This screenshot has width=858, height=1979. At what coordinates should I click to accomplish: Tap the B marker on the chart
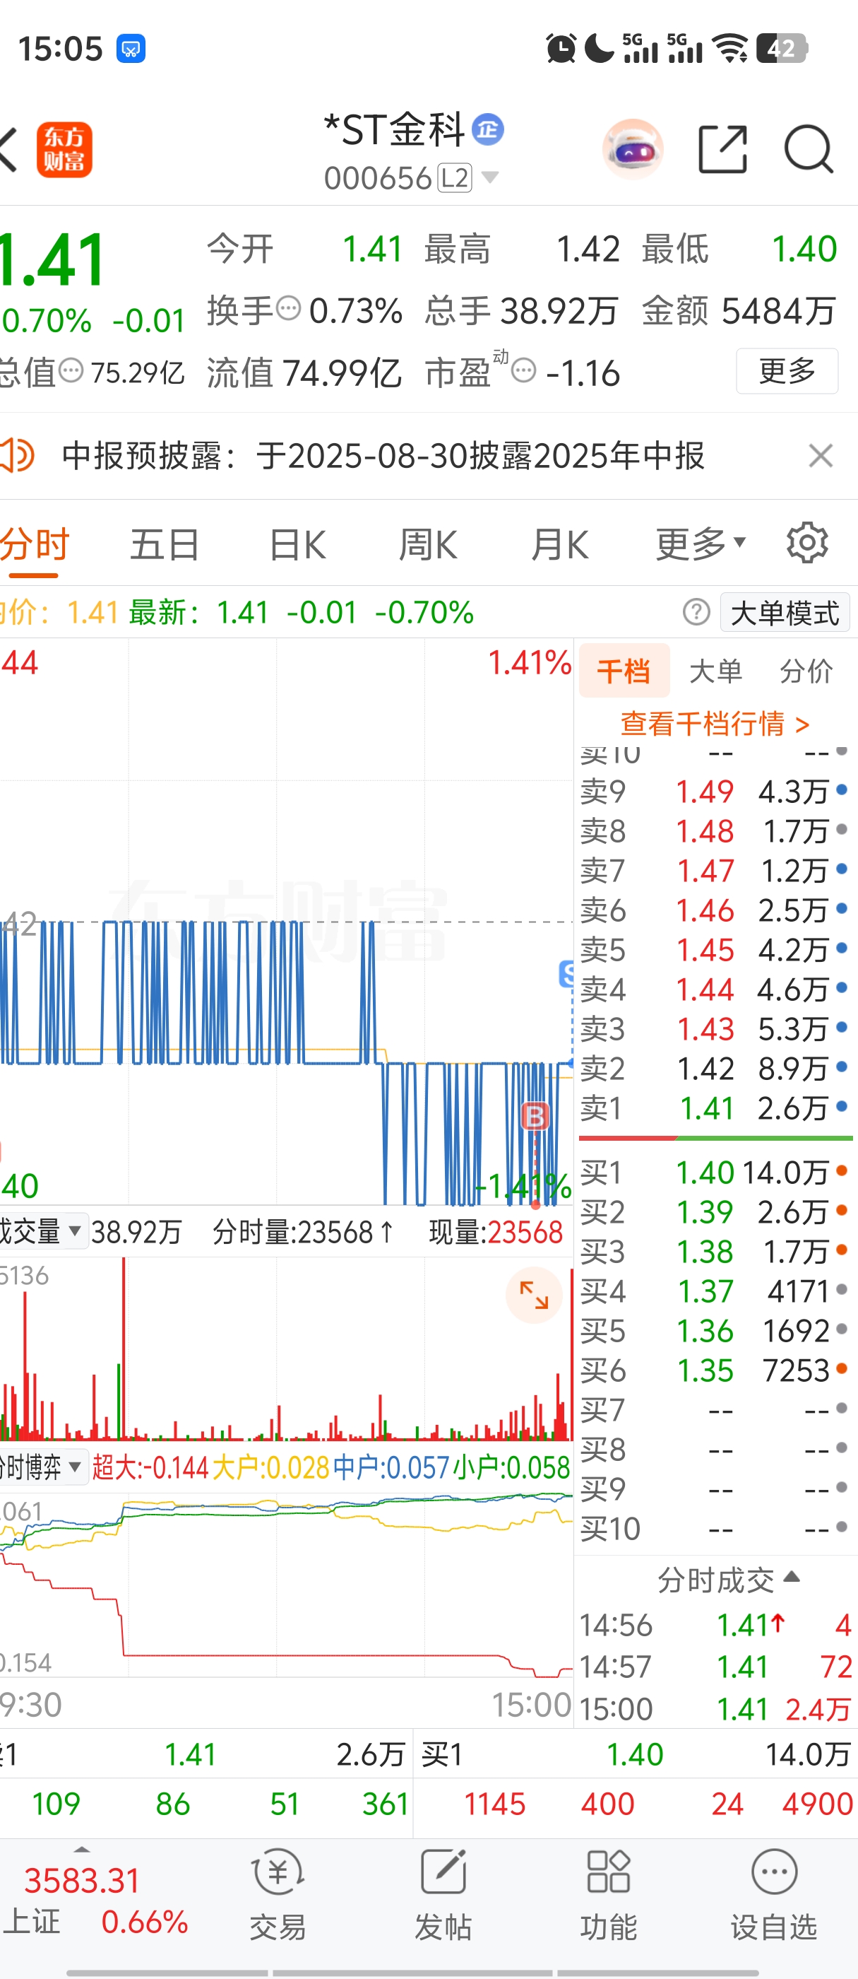(x=535, y=1115)
